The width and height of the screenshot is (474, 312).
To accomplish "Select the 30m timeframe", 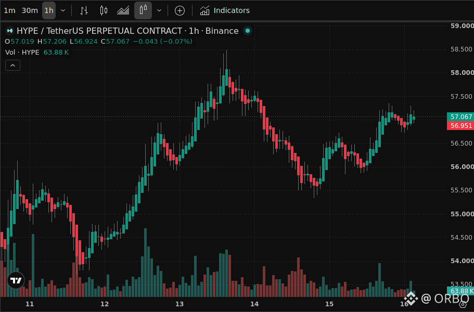I will pyautogui.click(x=30, y=10).
